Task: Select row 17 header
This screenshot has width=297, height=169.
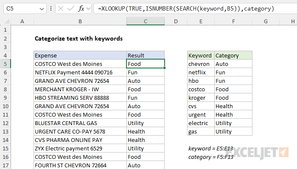Action: (x=5, y=166)
